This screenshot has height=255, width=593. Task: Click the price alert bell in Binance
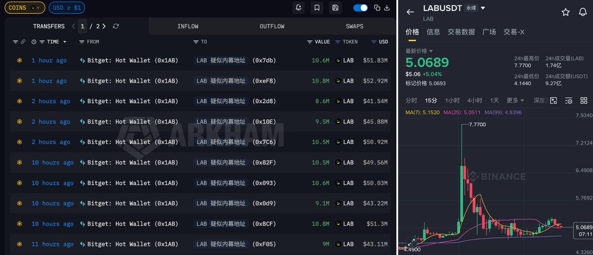point(583,12)
